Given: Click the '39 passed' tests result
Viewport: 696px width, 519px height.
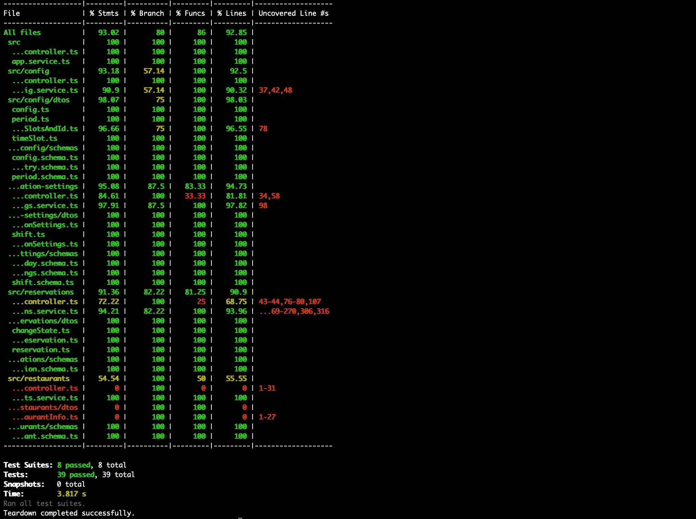Looking at the screenshot, I should (76, 475).
